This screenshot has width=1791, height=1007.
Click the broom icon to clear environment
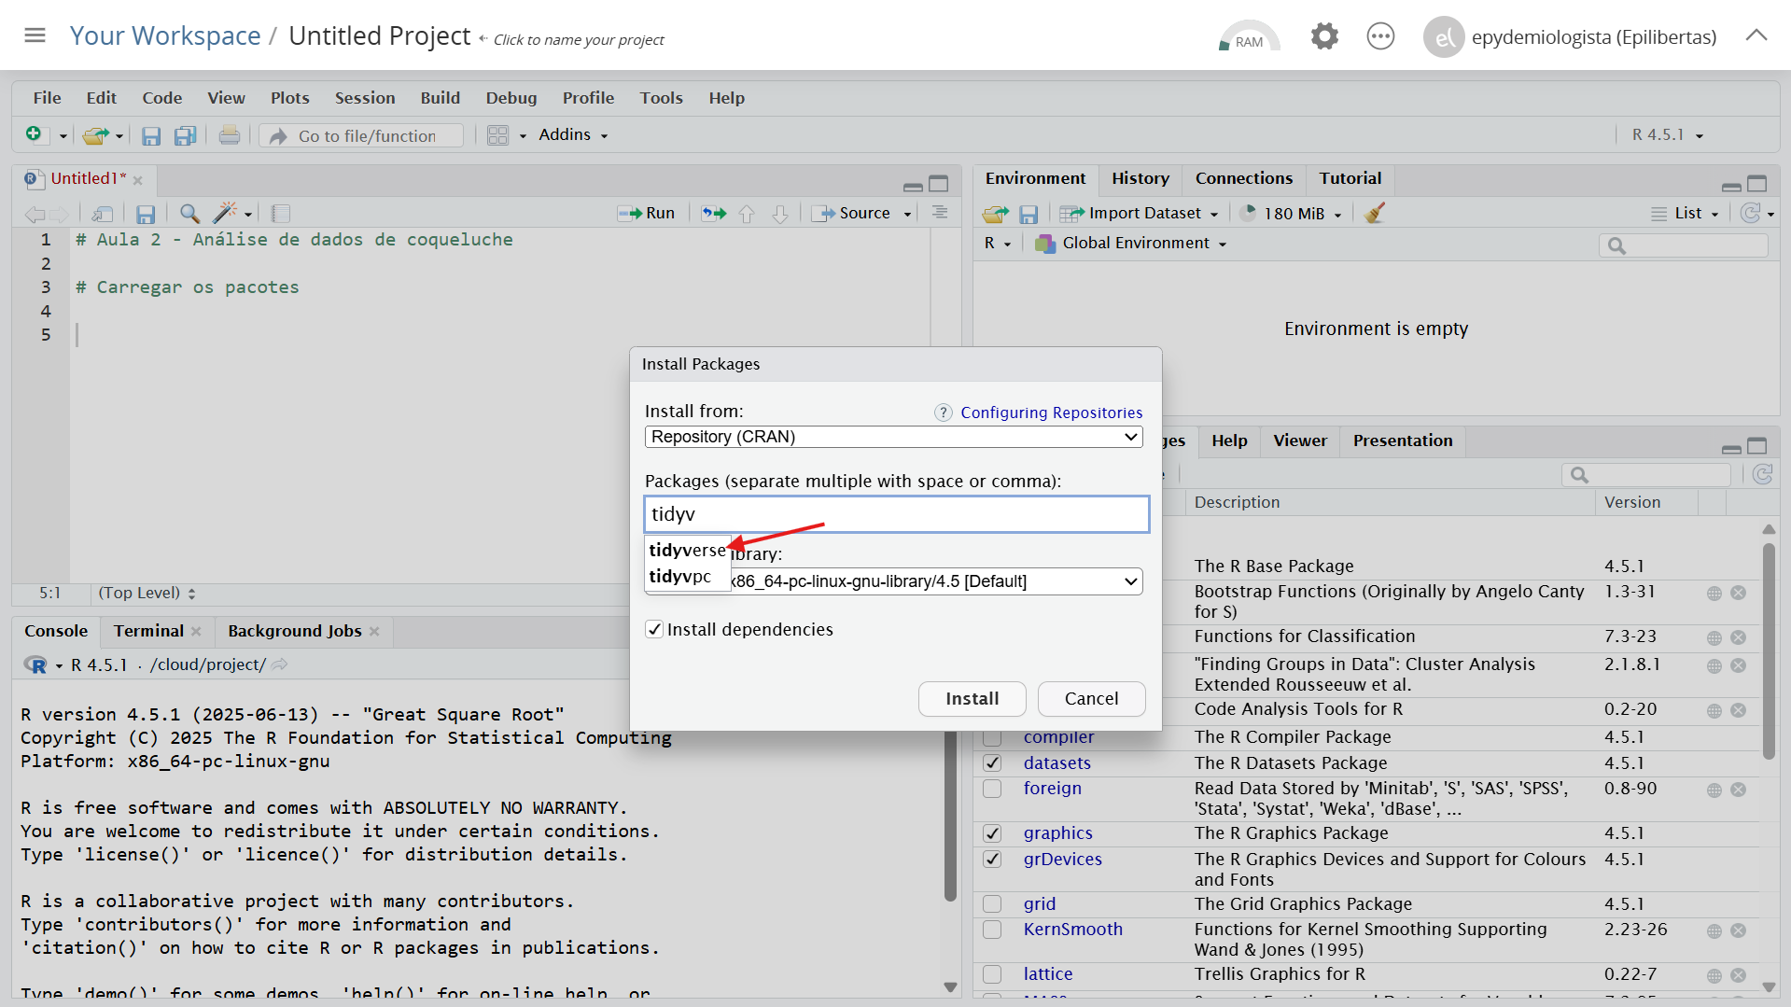tap(1374, 214)
